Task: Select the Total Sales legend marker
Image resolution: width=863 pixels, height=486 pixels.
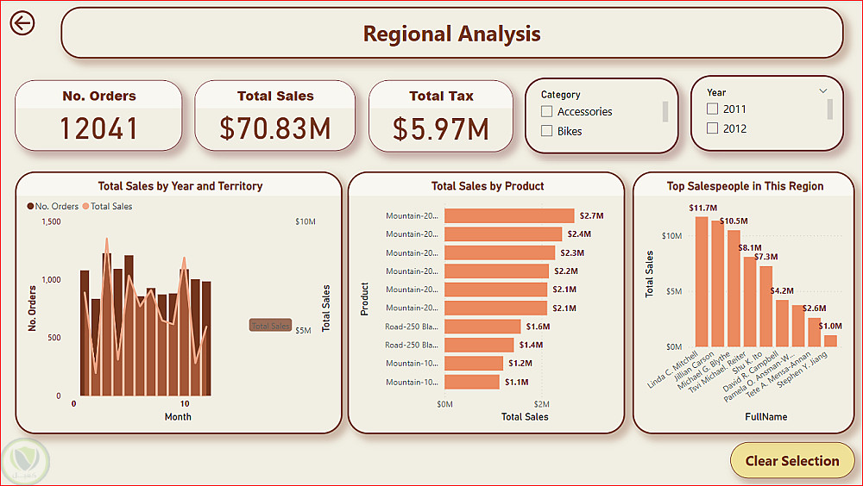Action: click(85, 206)
